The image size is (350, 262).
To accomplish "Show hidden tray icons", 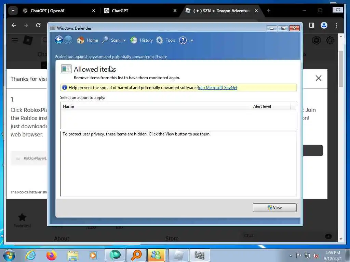I will 291,256.
